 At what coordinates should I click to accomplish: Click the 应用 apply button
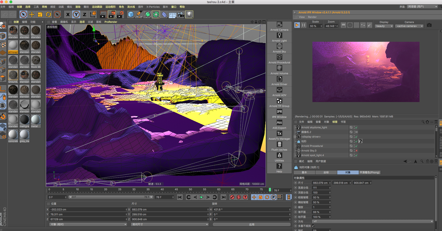tap(252, 224)
